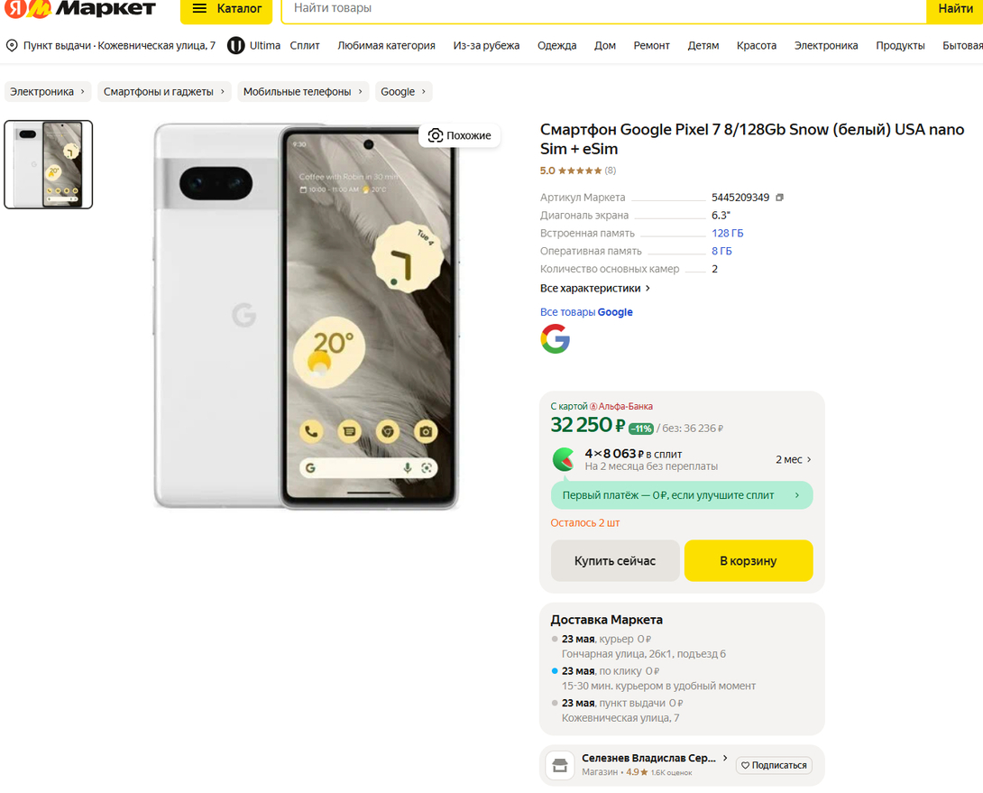Click the search field Найти товары
Screen dimensions: 983x793
pyautogui.click(x=602, y=9)
